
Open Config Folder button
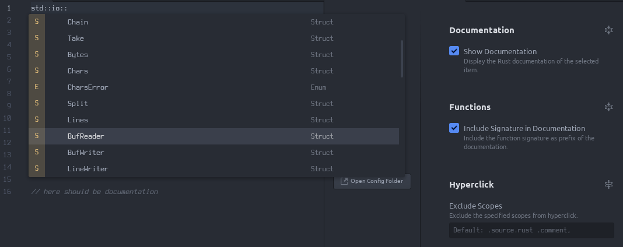372,181
